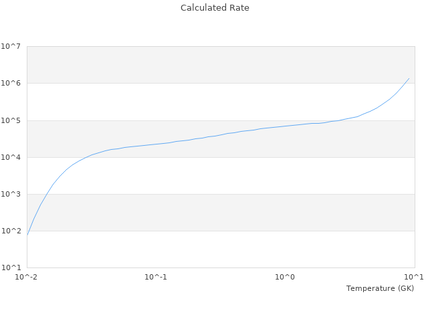The height and width of the screenshot is (321, 428).
Task: Select the 10^1 label on the x-axis
Action: pos(414,277)
